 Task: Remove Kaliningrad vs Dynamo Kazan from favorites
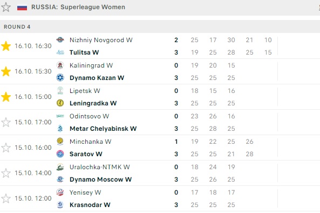[x=6, y=71]
